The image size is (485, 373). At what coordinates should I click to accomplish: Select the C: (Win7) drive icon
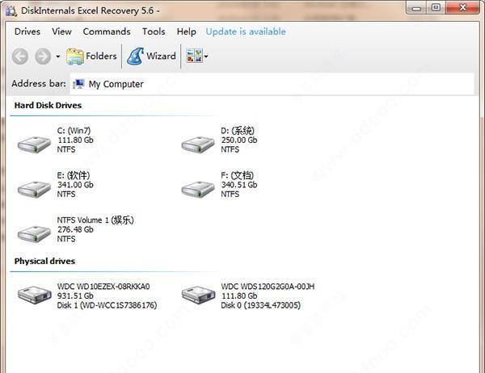click(34, 145)
